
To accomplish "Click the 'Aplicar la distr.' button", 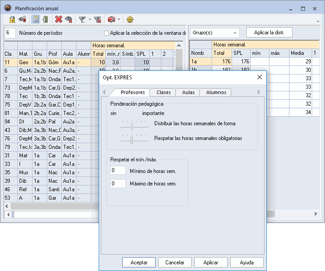I will pos(269,33).
